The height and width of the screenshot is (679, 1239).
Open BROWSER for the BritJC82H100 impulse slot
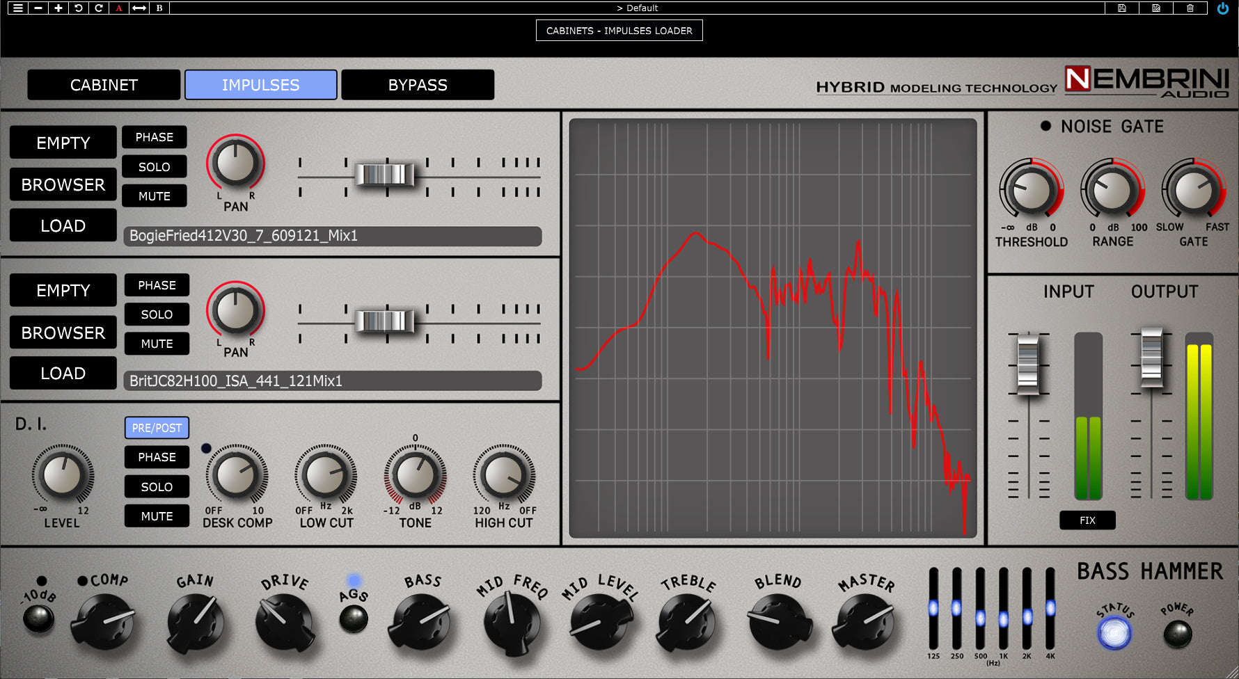tap(63, 333)
